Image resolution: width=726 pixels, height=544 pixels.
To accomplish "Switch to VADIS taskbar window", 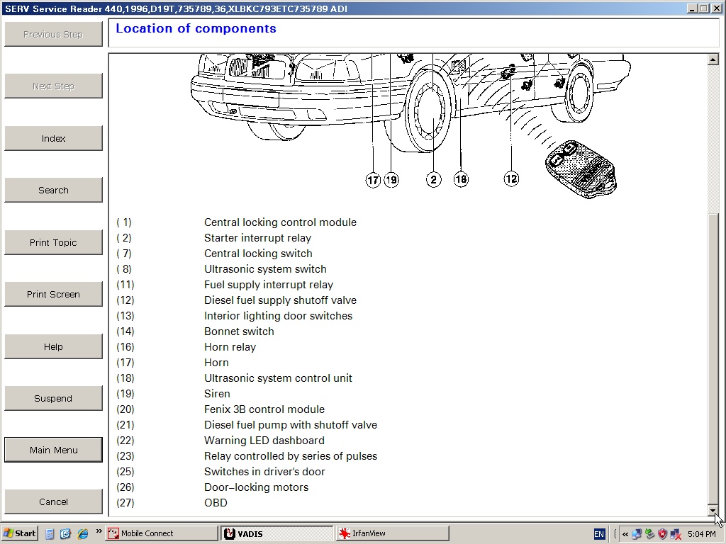I will tap(277, 533).
